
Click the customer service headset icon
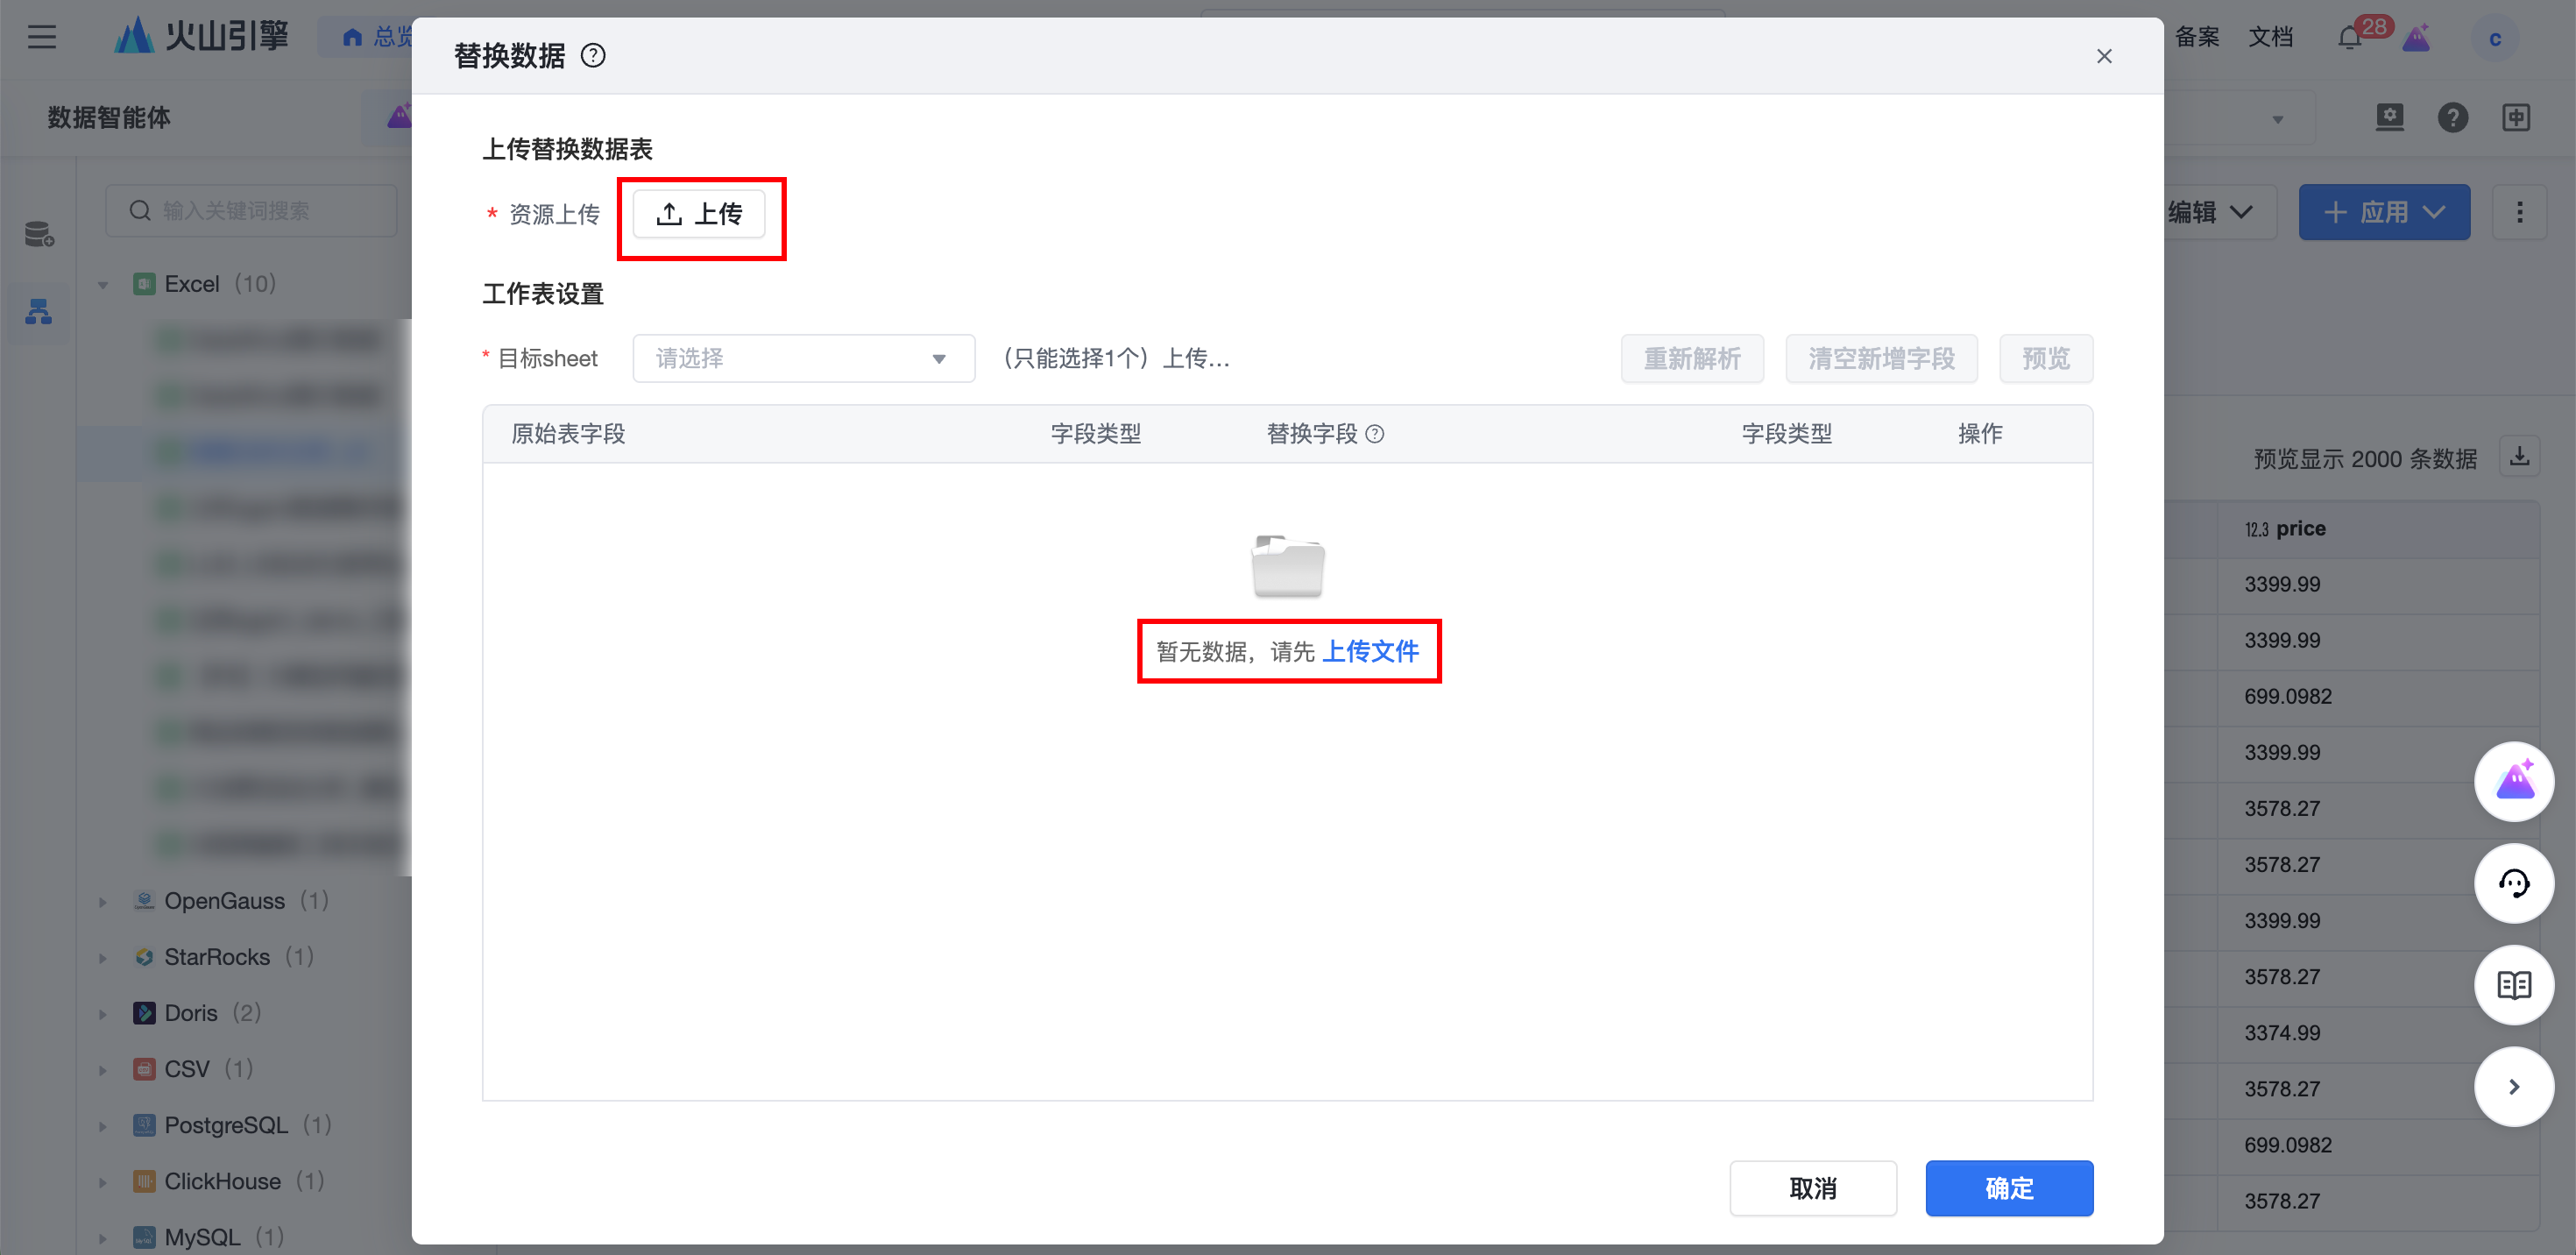coord(2514,883)
